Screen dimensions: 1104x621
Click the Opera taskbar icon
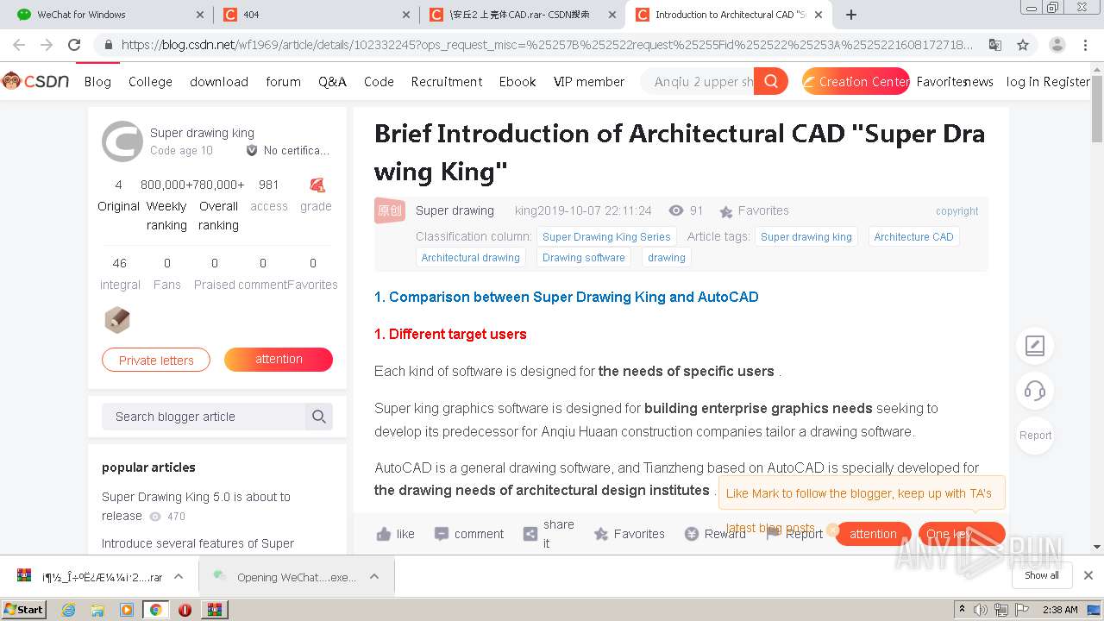[185, 610]
